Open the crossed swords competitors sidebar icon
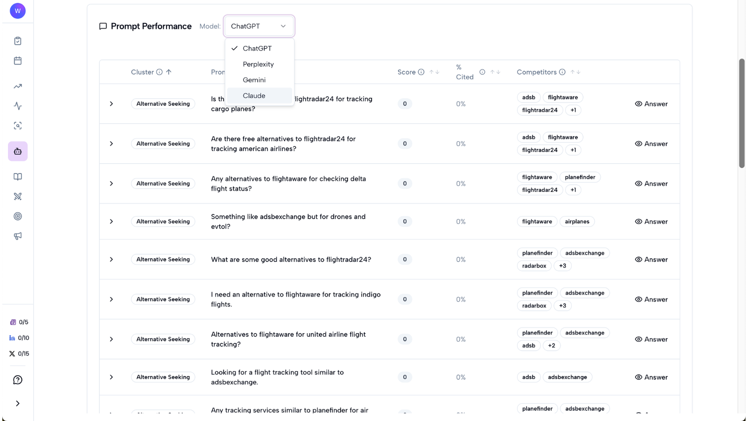This screenshot has height=421, width=748. tap(18, 196)
